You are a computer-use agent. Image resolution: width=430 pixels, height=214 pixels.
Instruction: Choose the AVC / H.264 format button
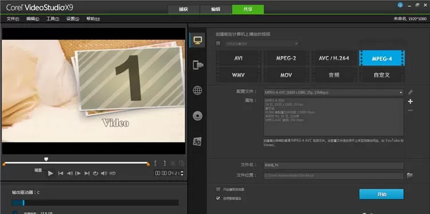pos(334,58)
